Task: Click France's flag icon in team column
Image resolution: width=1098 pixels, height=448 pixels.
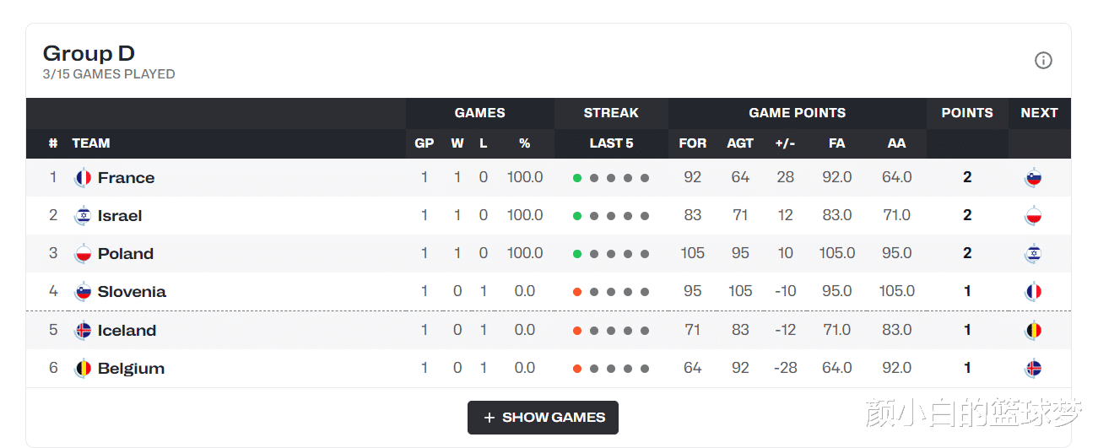Action: (83, 178)
